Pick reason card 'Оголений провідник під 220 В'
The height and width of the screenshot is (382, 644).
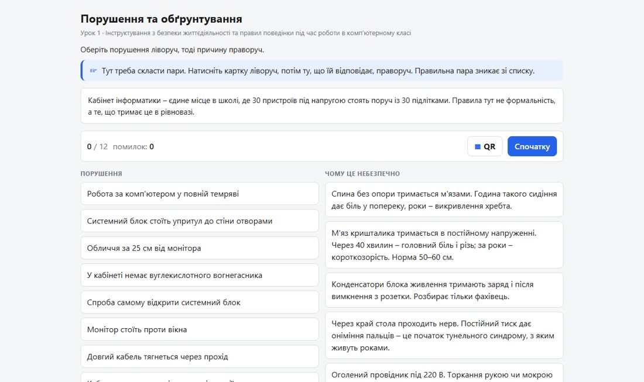coord(444,373)
